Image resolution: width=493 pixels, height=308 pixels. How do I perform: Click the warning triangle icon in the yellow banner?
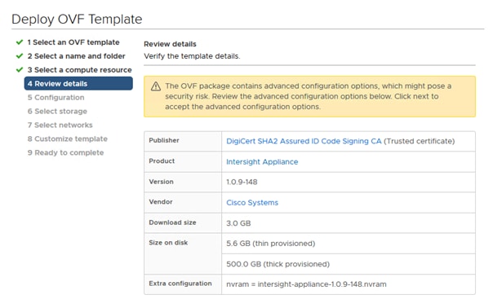click(156, 86)
